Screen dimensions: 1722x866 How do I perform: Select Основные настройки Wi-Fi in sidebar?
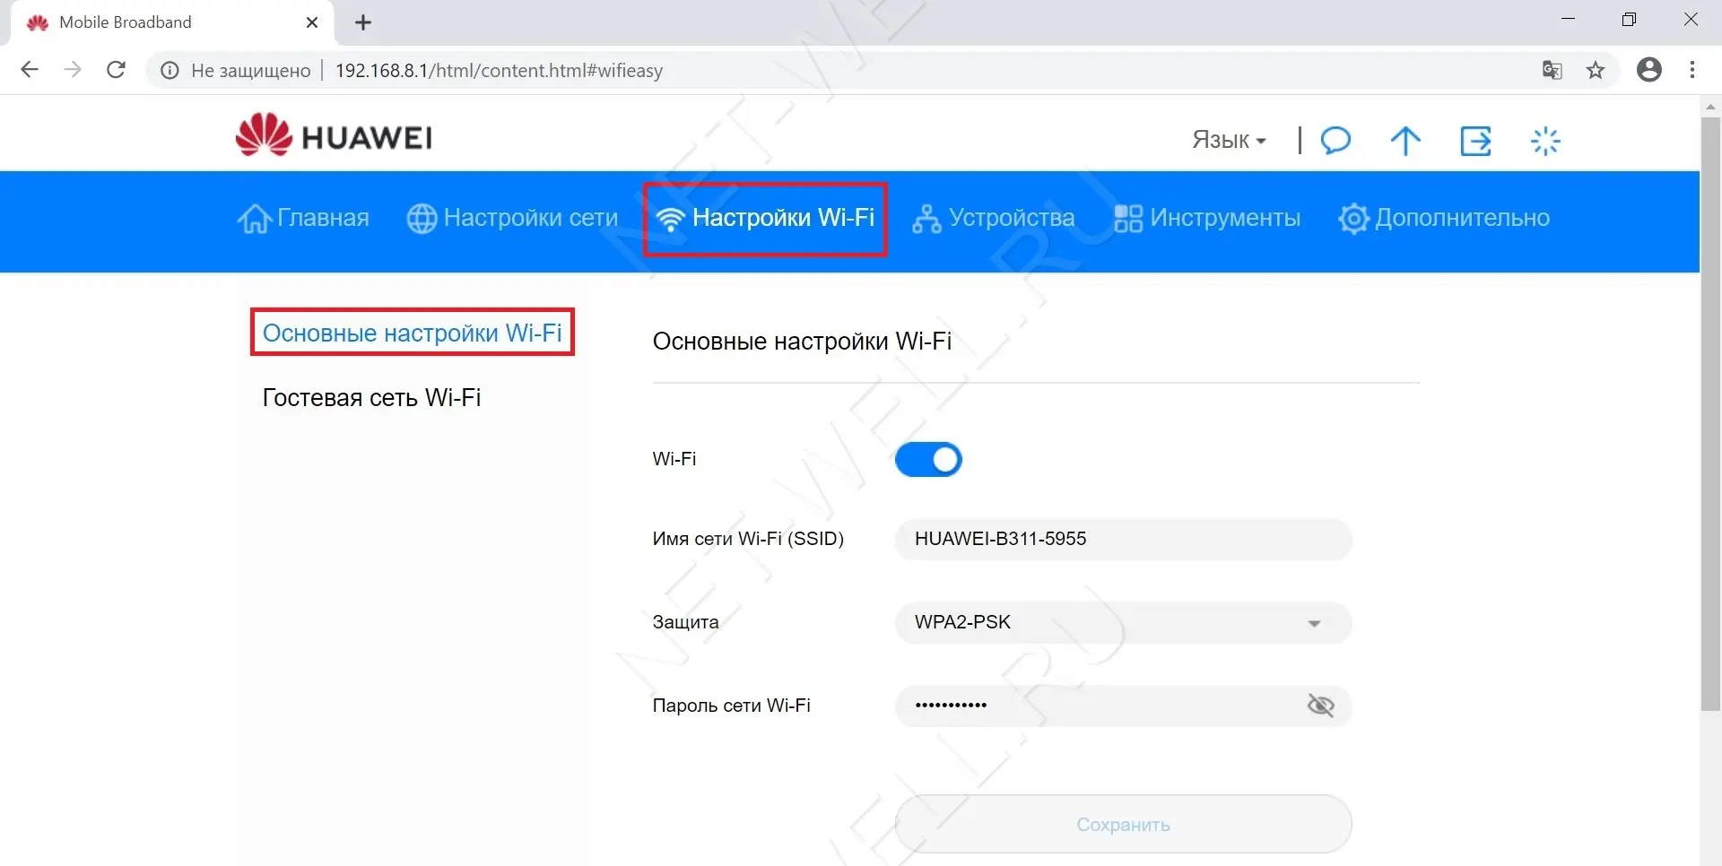click(412, 333)
